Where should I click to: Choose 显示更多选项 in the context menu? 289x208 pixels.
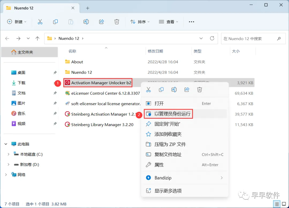coord(185,191)
